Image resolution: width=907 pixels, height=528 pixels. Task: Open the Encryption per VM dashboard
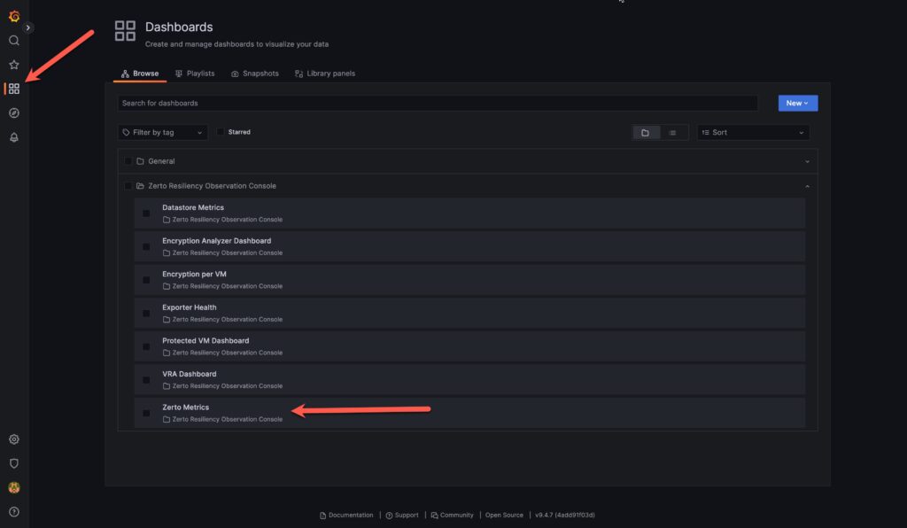click(x=194, y=274)
